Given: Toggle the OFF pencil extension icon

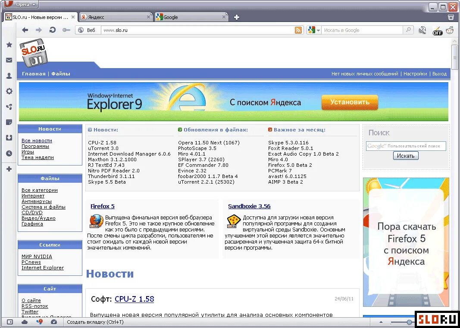Looking at the screenshot, I should [438, 31].
